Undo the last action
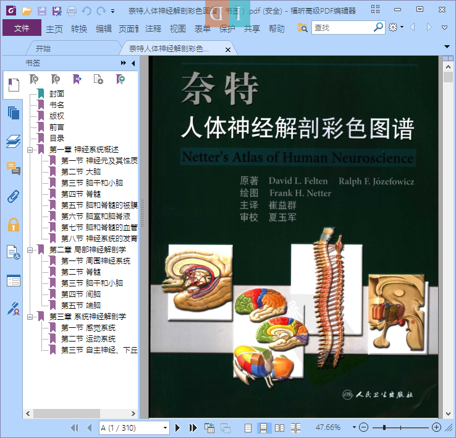456x438 pixels. tap(87, 11)
